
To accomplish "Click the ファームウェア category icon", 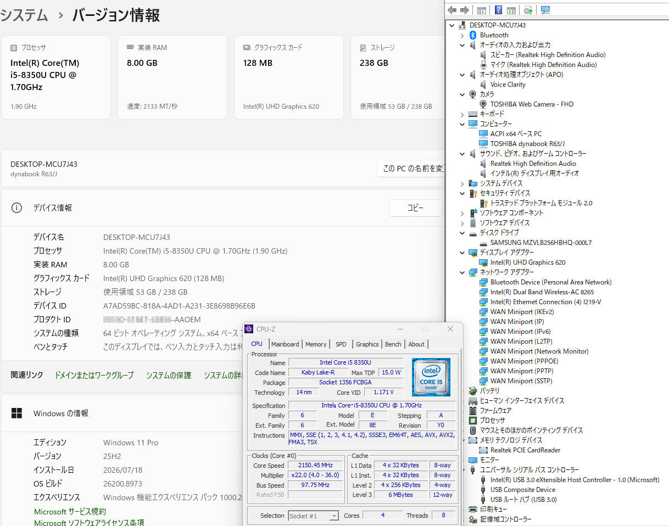I will tap(473, 411).
